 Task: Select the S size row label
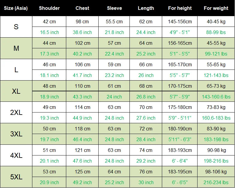[16, 27]
